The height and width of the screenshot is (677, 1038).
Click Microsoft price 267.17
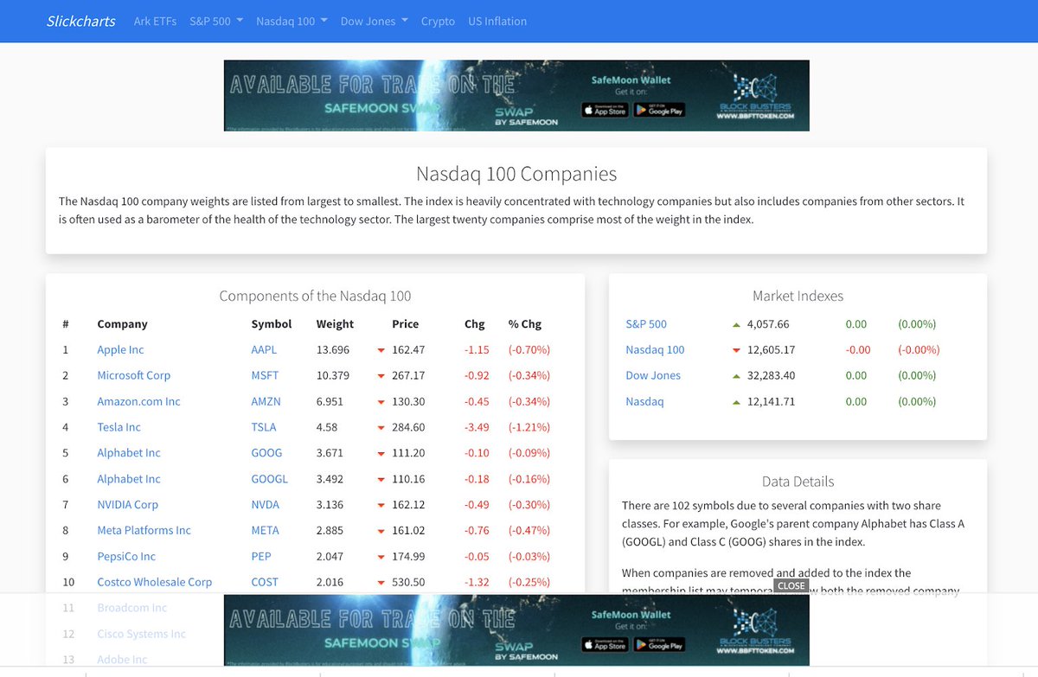click(408, 375)
